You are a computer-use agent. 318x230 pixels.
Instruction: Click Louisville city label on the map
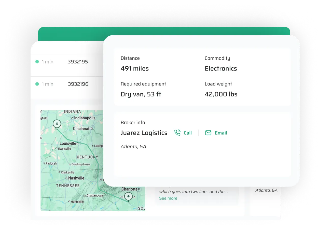[x=68, y=143]
